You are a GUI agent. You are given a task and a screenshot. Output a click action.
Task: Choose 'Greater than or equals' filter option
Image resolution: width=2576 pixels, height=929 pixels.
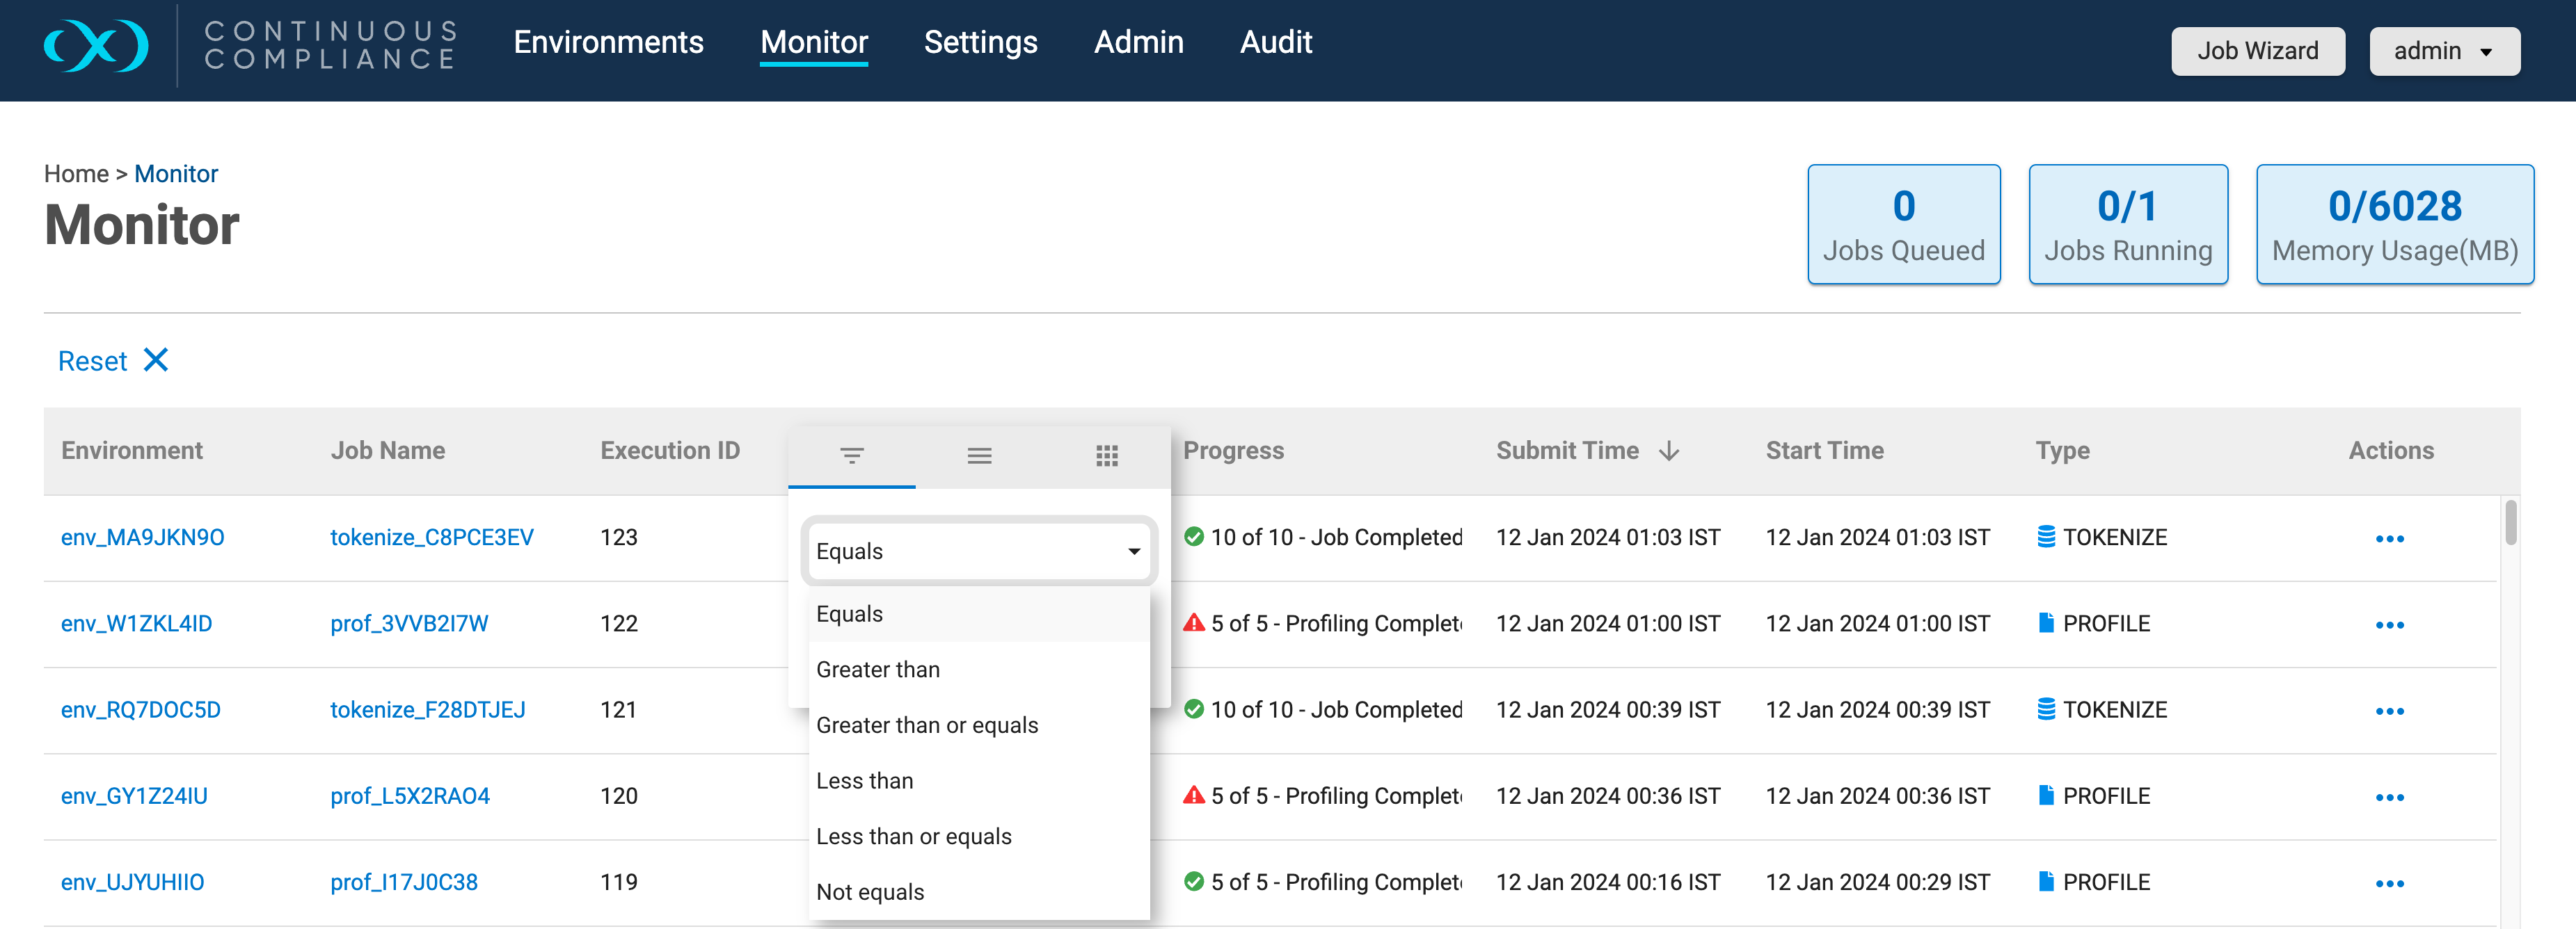pyautogui.click(x=979, y=725)
